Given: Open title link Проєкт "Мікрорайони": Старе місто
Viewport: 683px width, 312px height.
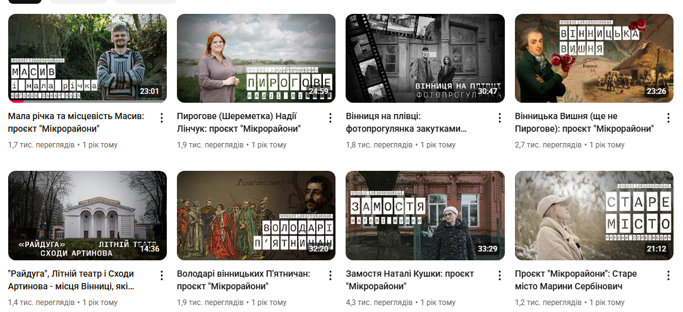Looking at the screenshot, I should click(576, 280).
